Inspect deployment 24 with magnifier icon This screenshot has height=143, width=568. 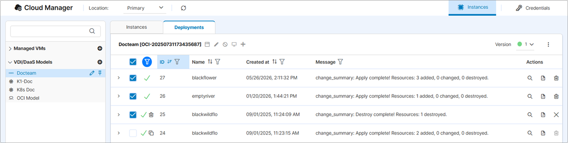pos(530,133)
